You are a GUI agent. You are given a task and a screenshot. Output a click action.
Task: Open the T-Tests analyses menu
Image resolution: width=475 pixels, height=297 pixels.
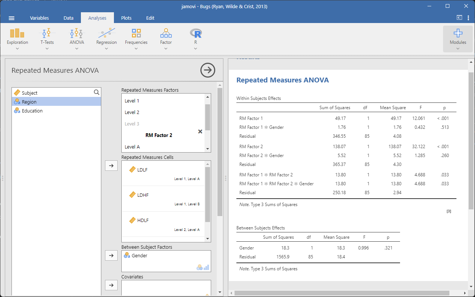pos(47,39)
